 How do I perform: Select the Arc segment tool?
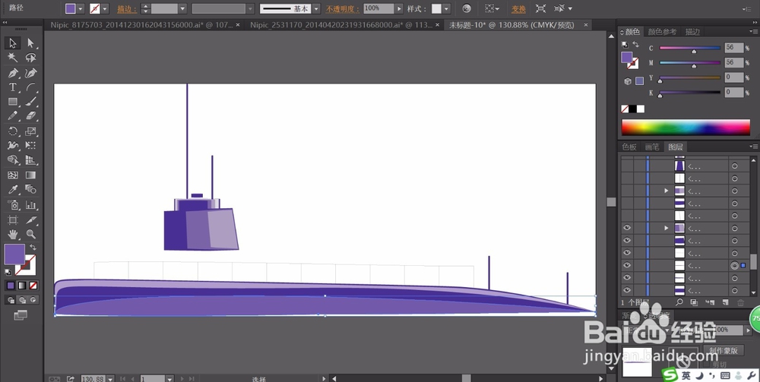coord(31,87)
